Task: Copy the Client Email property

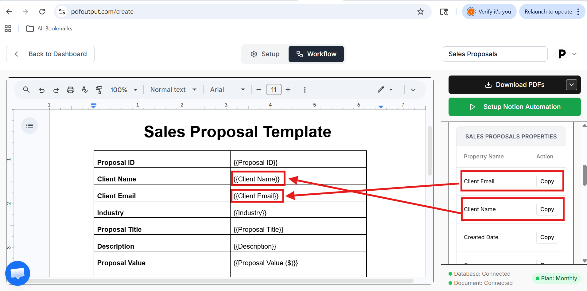Action: [547, 181]
